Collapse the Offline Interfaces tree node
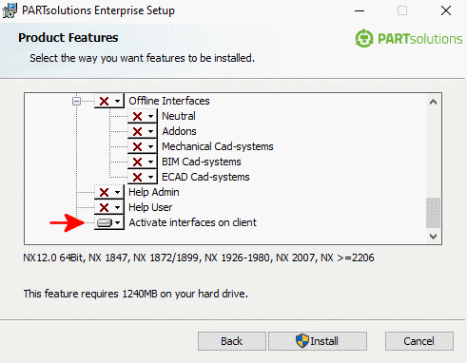The width and height of the screenshot is (467, 363). (76, 102)
